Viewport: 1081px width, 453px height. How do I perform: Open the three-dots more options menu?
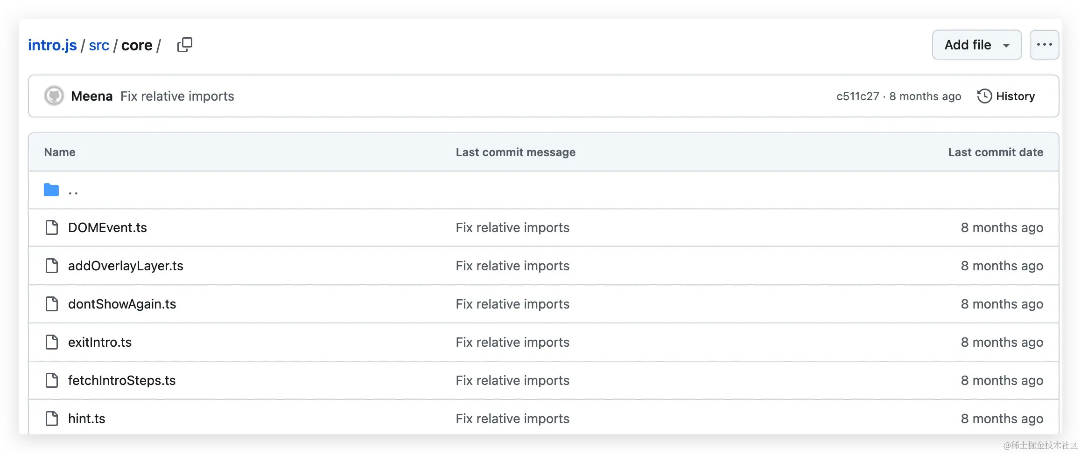(1044, 45)
